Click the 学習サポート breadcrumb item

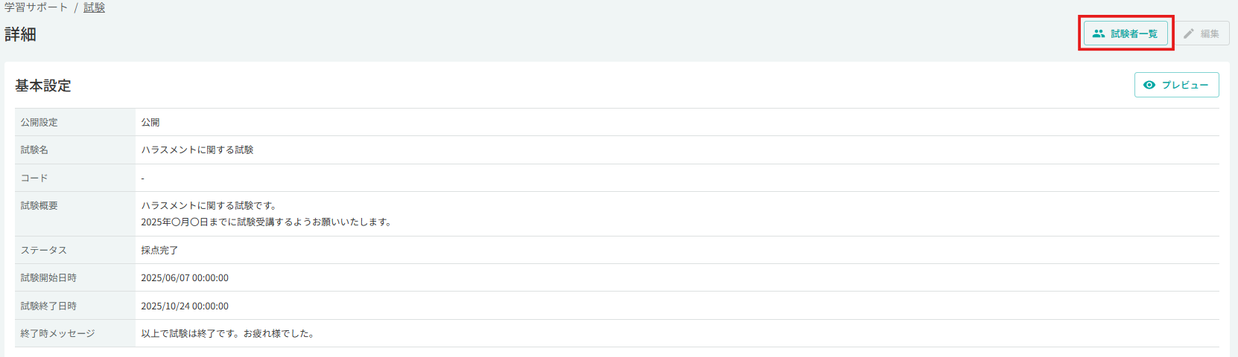pos(36,7)
